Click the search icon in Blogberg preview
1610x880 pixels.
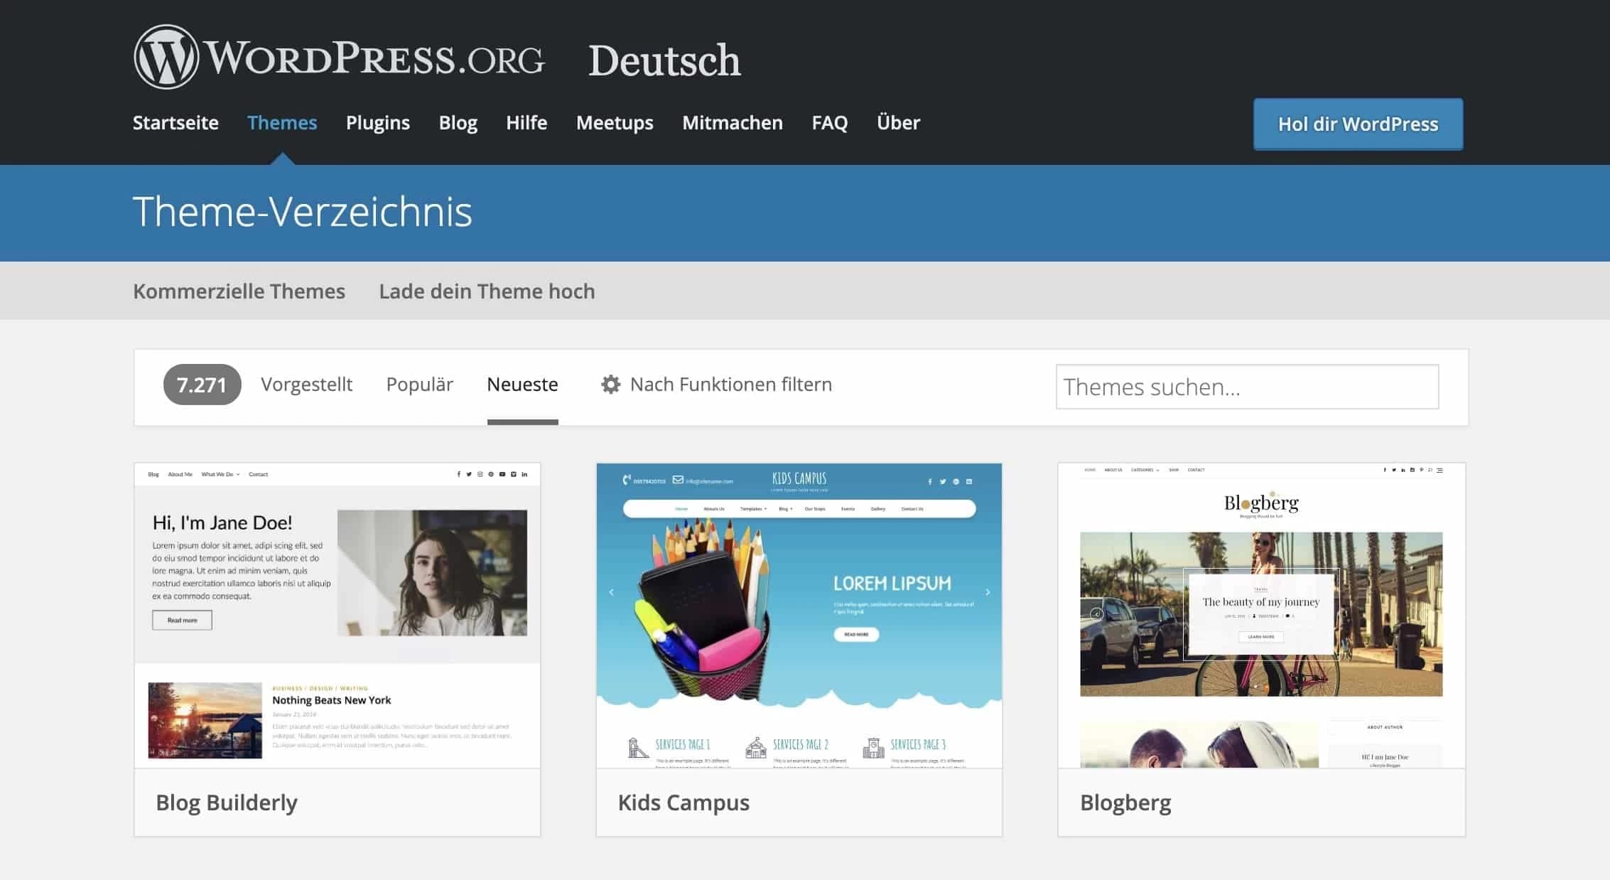tap(1430, 471)
